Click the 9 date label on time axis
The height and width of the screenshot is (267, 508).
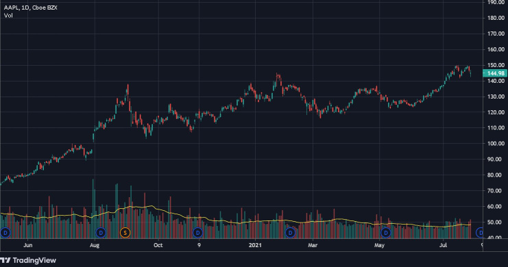tap(199, 245)
